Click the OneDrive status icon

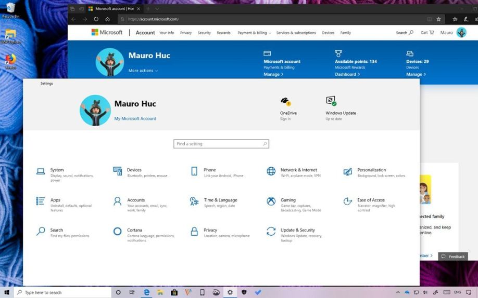285,101
